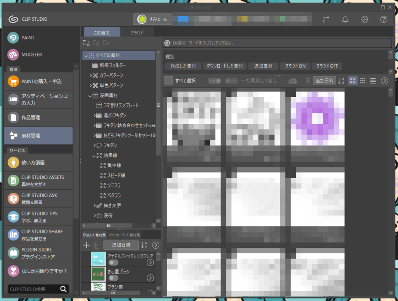398x301 pixels.
Task: Collapse the 漫画素材 tree node
Action: [90, 96]
